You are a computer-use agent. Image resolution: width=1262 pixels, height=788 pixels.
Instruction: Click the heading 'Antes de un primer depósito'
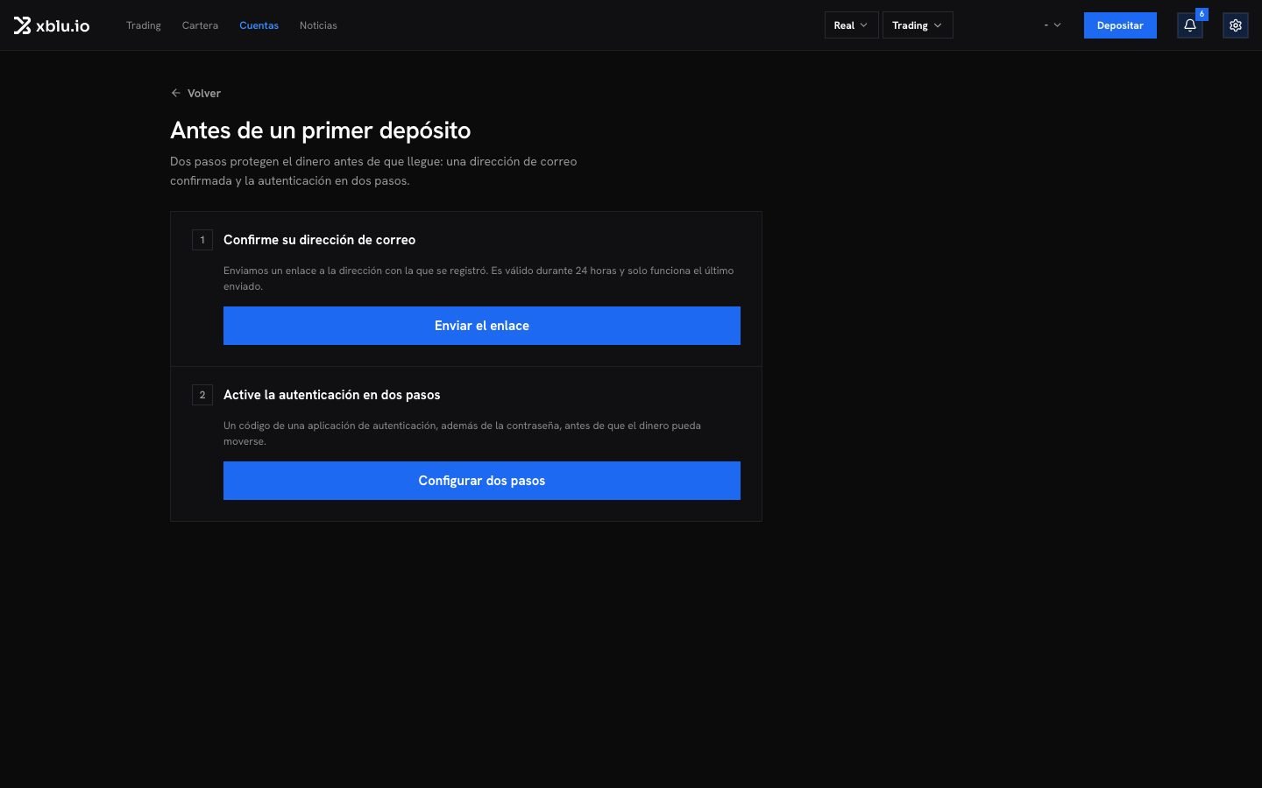321,130
